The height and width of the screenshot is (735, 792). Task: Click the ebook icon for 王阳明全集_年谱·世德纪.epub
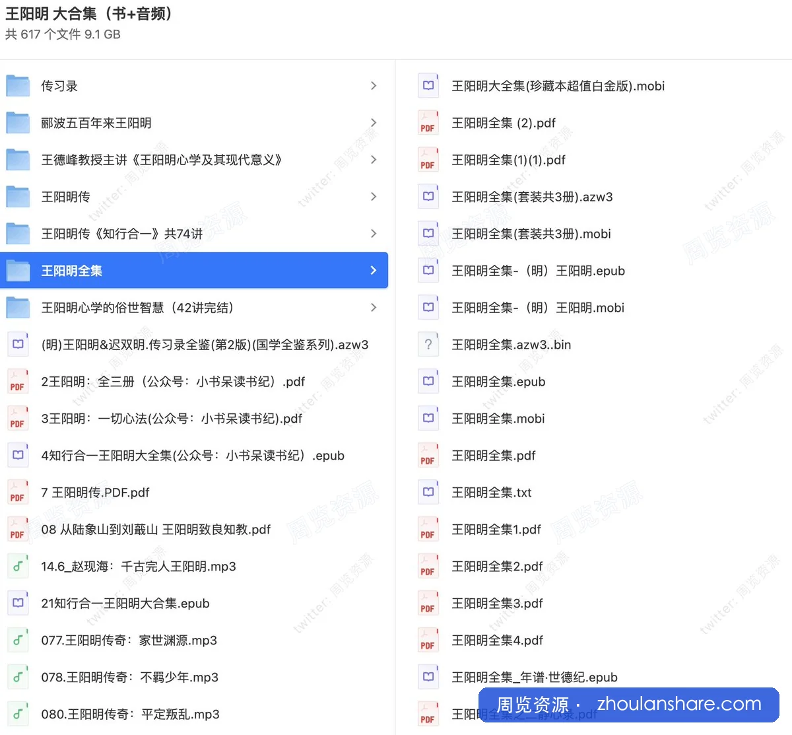click(428, 678)
